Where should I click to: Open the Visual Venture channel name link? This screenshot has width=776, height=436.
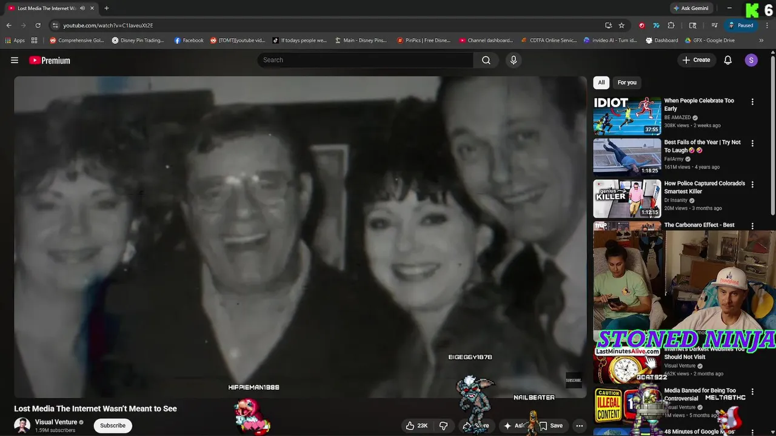(56, 422)
